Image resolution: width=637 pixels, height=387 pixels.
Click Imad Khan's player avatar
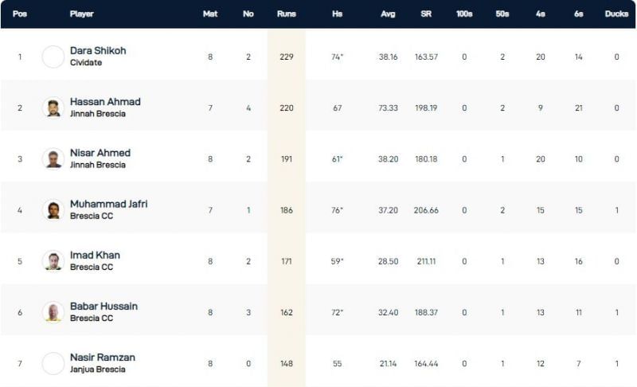point(53,260)
